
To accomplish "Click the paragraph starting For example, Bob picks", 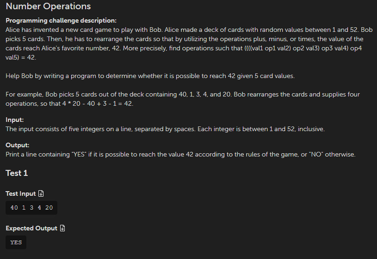I will [x=183, y=99].
